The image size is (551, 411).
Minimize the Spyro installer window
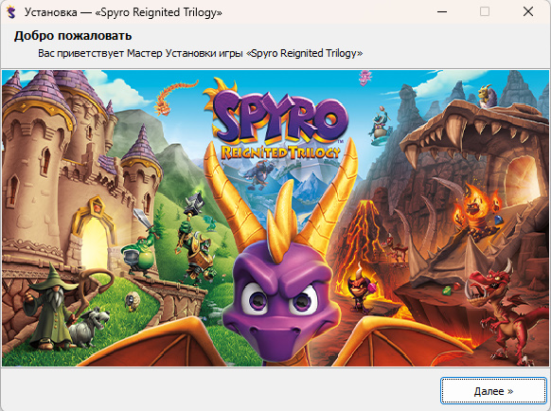[442, 12]
